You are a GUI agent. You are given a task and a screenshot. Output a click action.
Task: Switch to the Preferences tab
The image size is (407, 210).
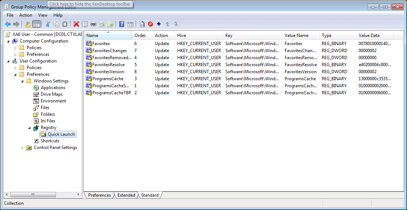(99, 195)
